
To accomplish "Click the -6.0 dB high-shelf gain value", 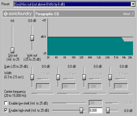I will pyautogui.click(x=128, y=111).
